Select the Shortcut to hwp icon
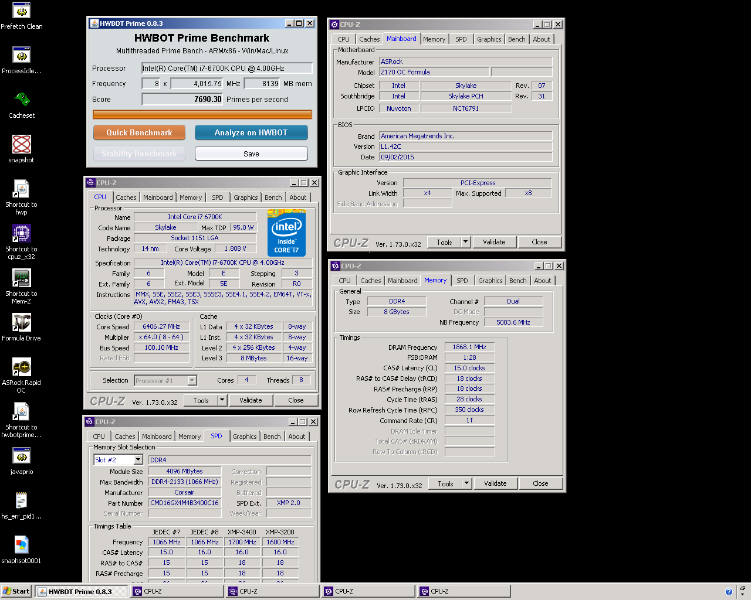Image resolution: width=751 pixels, height=600 pixels. coord(22,197)
